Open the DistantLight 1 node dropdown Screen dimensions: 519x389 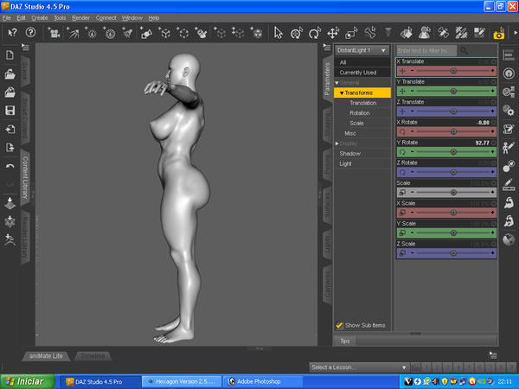pos(362,50)
